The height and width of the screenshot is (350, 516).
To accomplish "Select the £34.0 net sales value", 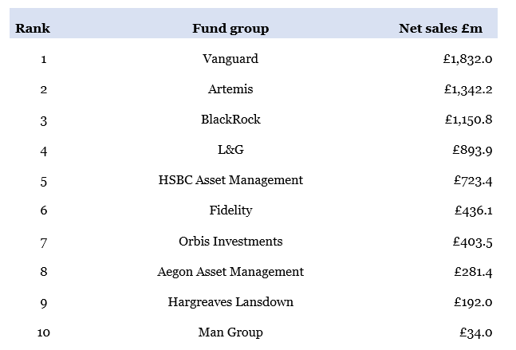I will point(476,332).
